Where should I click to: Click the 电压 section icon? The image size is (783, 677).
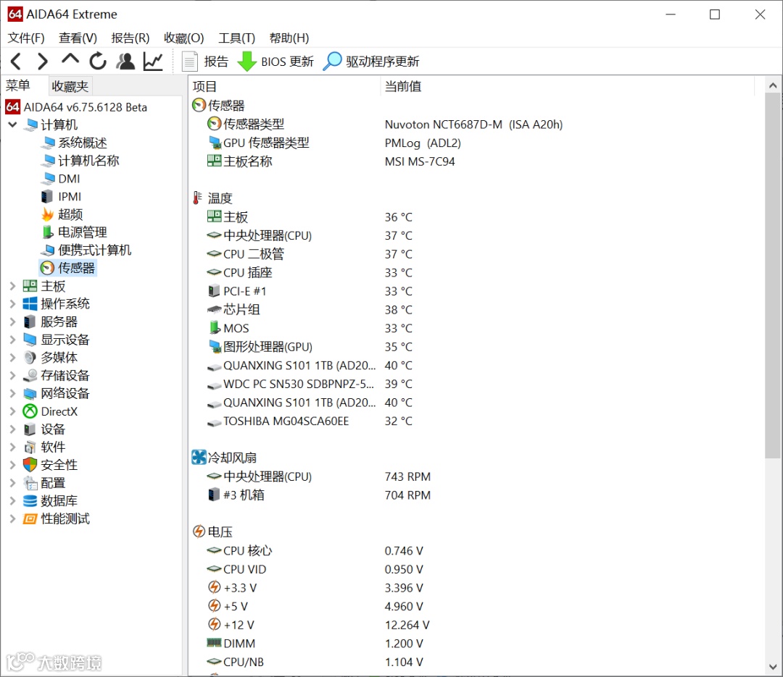click(199, 531)
